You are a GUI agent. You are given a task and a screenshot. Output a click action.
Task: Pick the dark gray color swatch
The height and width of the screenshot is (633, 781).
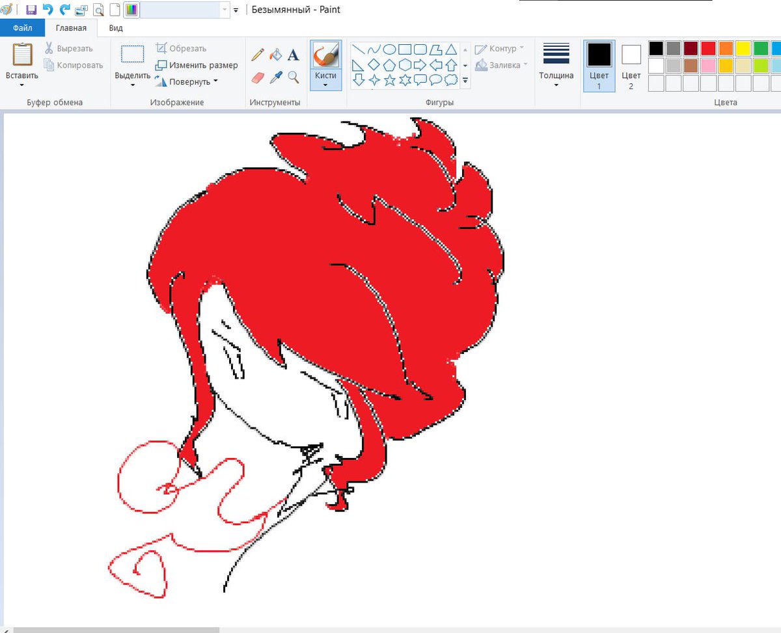[674, 49]
